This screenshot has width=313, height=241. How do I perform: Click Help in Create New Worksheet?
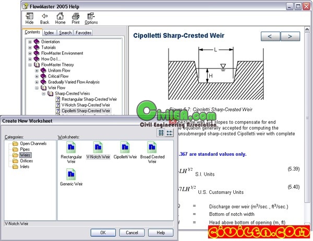pos(161,233)
